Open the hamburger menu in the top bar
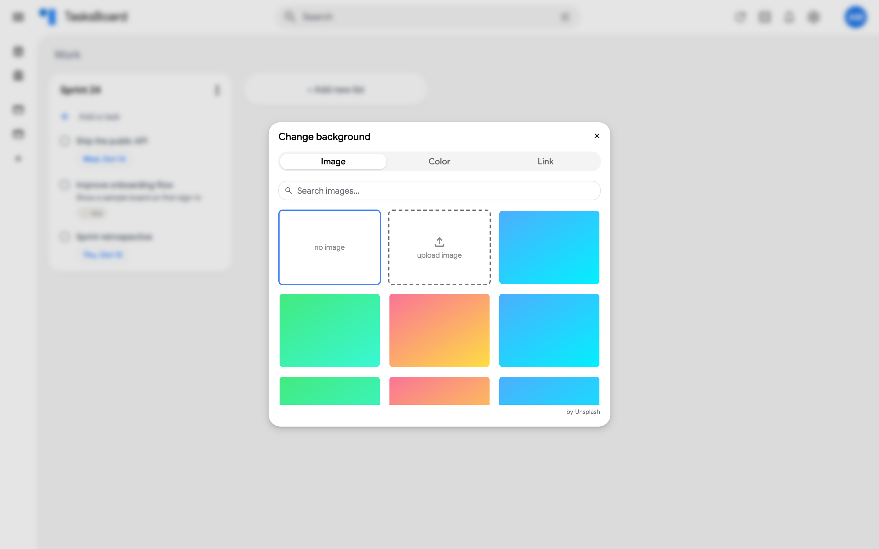 pos(18,17)
